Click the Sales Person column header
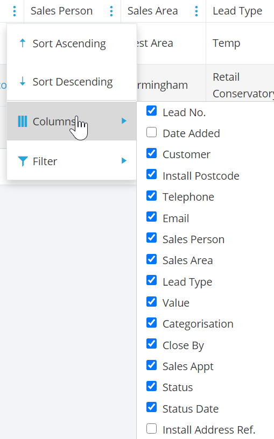The height and width of the screenshot is (439, 274). coord(61,11)
